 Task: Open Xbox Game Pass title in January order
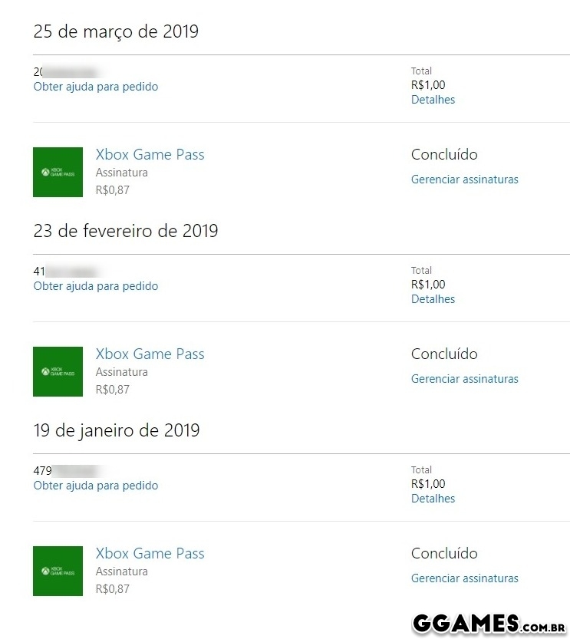click(x=150, y=553)
